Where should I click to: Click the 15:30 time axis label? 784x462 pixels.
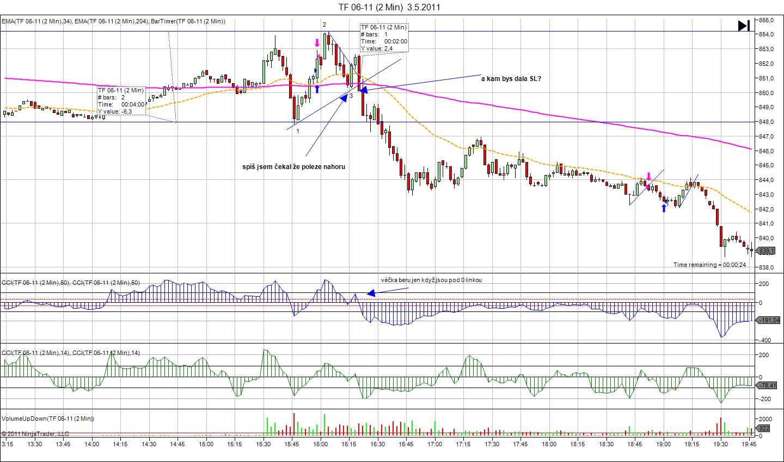[x=263, y=444]
